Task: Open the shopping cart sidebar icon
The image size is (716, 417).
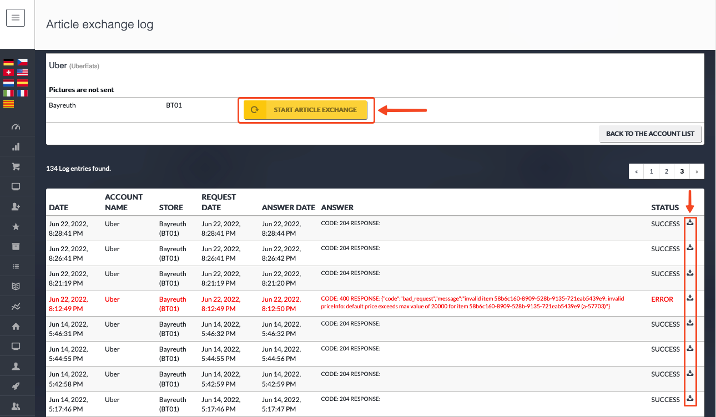Action: tap(16, 166)
